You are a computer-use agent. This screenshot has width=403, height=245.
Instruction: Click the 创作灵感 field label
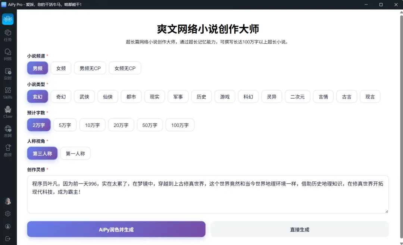(x=36, y=170)
